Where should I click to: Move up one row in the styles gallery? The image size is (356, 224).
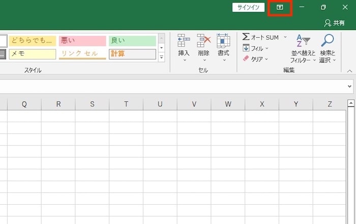pyautogui.click(x=161, y=38)
